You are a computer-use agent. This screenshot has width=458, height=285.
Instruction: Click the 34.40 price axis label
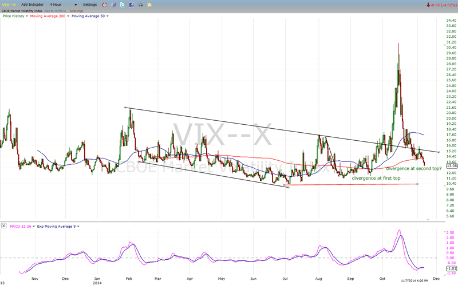(x=451, y=21)
